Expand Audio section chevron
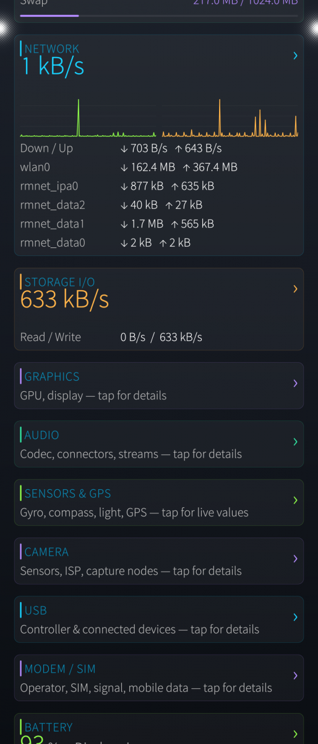 point(295,441)
